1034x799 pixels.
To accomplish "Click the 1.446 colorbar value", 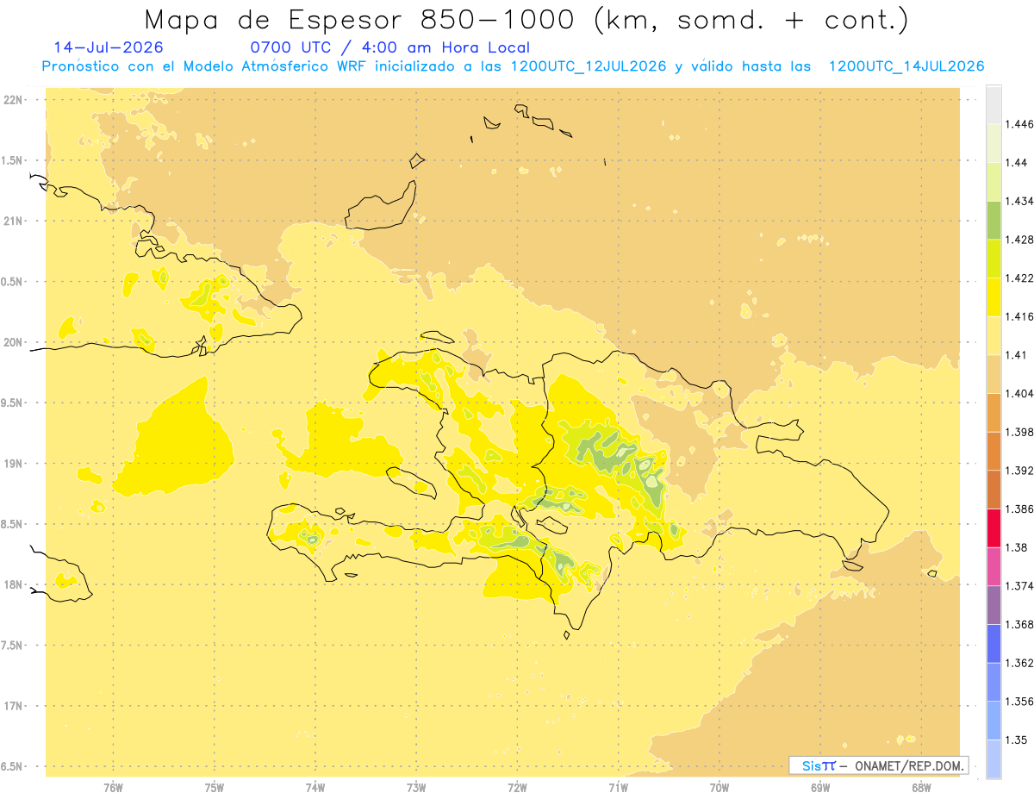I will (1020, 124).
